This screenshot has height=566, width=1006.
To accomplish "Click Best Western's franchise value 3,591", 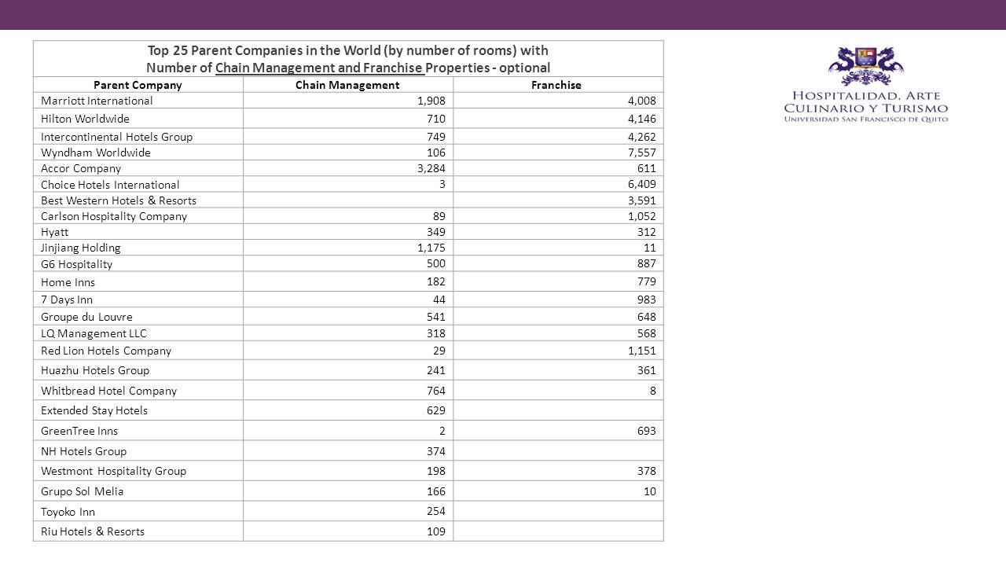I will (x=641, y=200).
